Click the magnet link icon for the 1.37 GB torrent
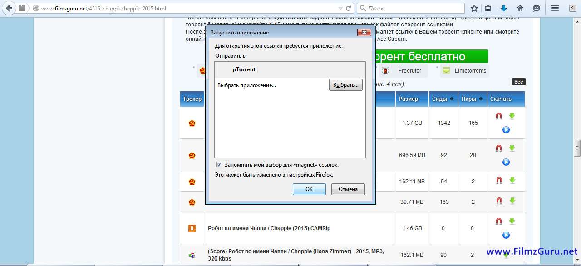This screenshot has width=581, height=266. pos(499,116)
